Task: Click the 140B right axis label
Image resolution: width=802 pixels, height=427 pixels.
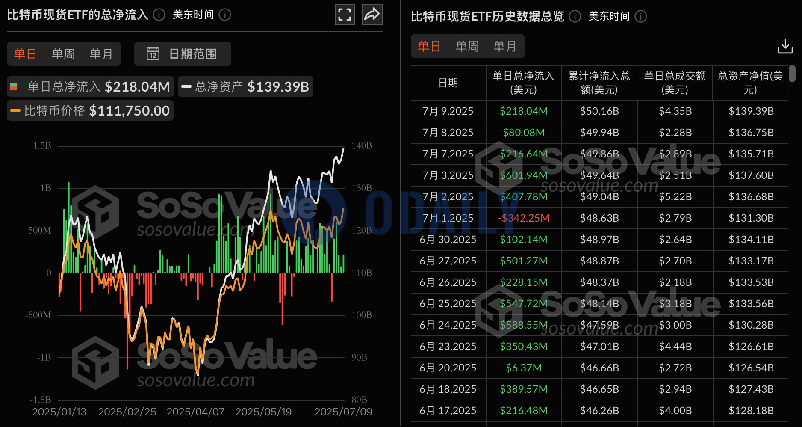Action: 362,146
